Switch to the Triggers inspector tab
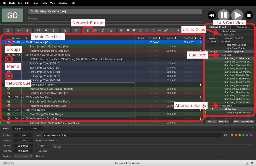The height and width of the screenshot is (166, 256). click(19, 129)
